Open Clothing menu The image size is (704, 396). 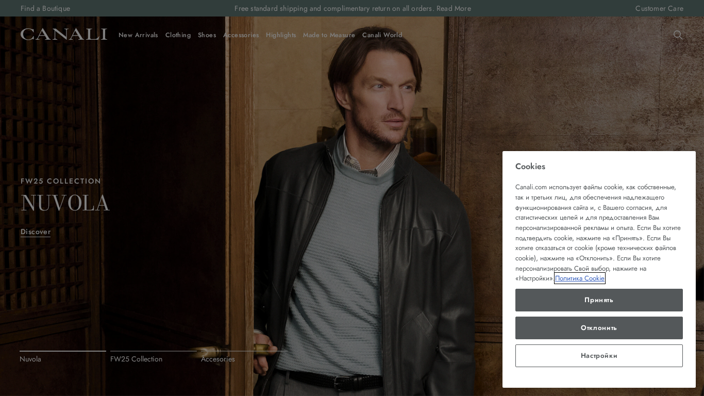[x=178, y=35]
